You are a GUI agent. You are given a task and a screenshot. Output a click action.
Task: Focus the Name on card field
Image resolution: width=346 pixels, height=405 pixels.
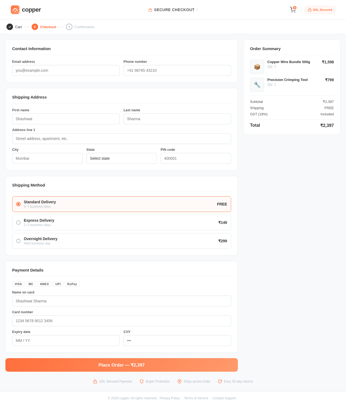point(122,301)
